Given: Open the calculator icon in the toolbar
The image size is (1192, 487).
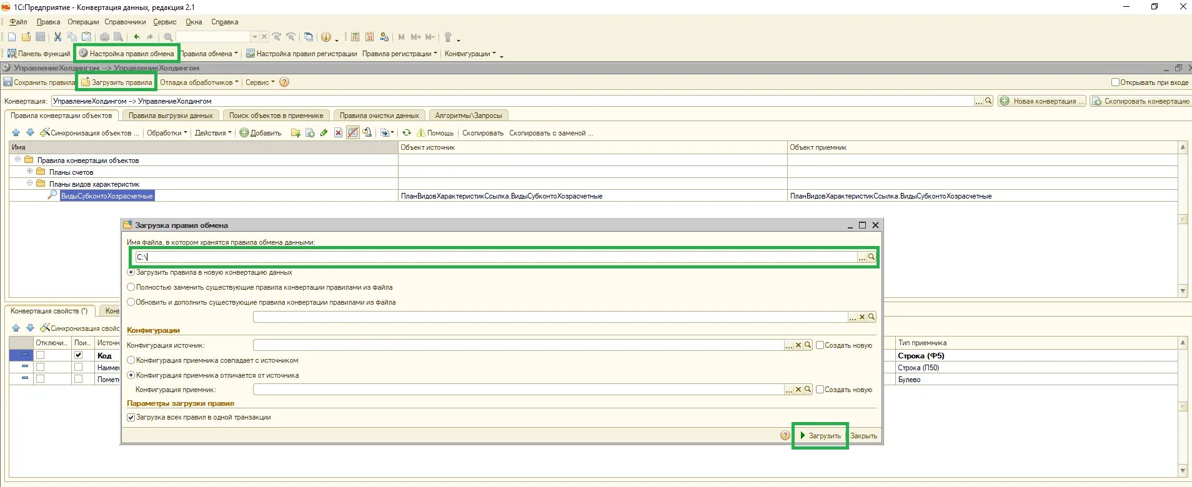Looking at the screenshot, I should 355,37.
